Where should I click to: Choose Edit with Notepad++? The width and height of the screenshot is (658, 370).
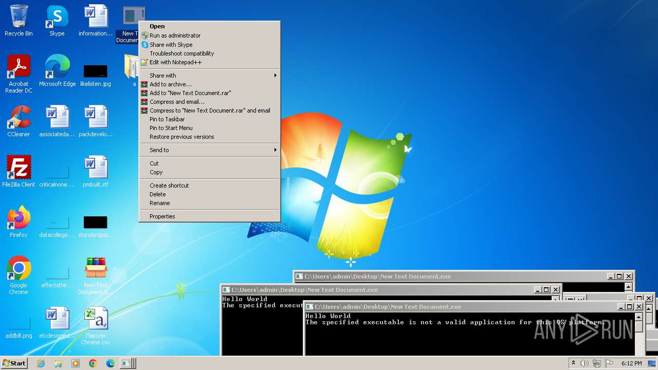[x=210, y=62]
